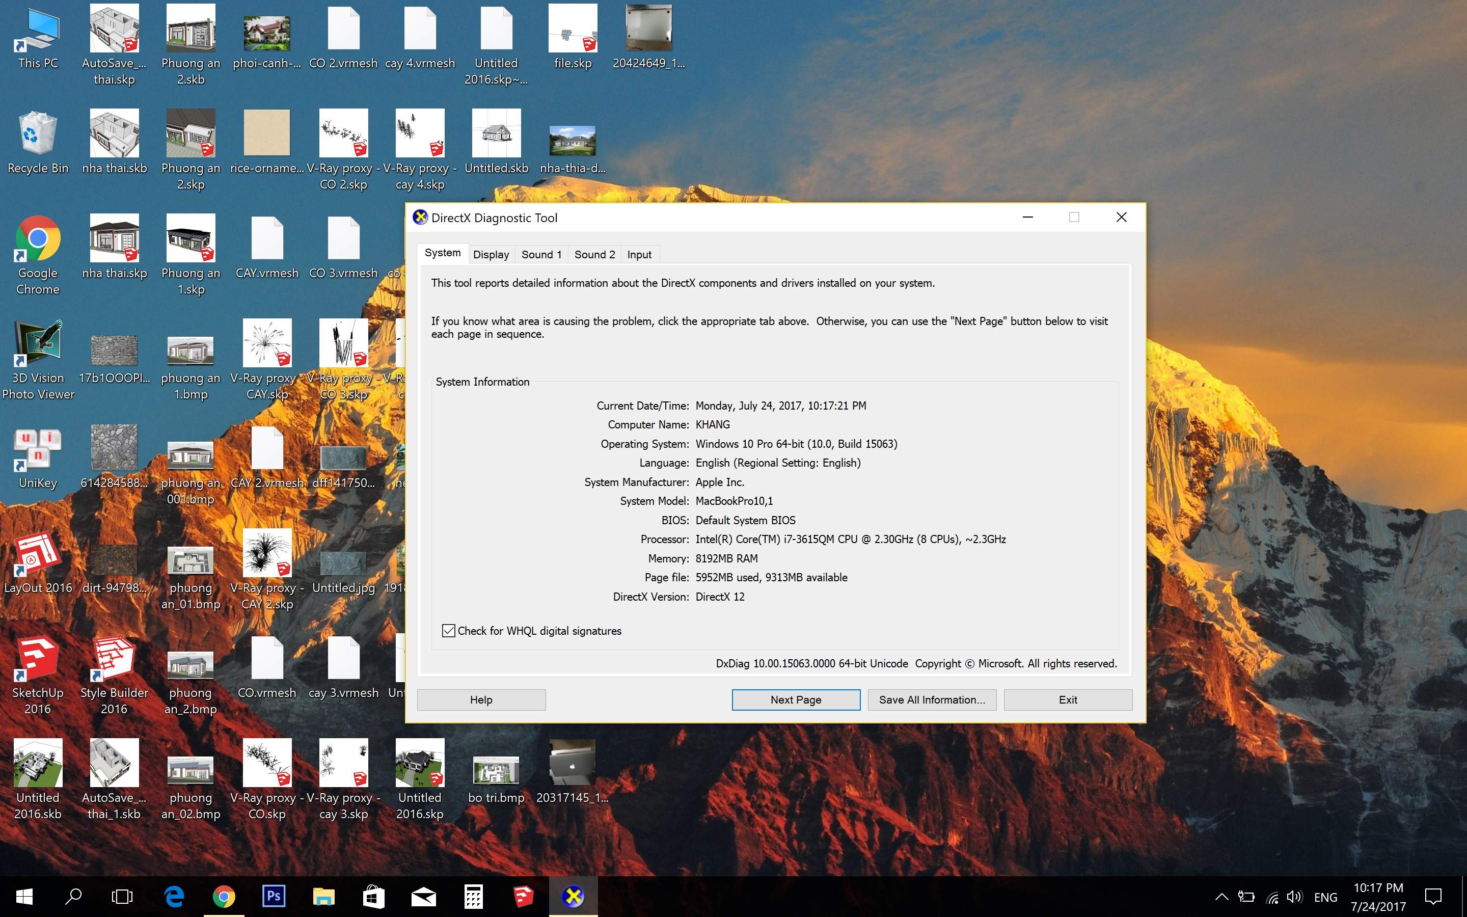Open Calculator from the taskbar
Screen dimensions: 1467x917
[x=473, y=897]
